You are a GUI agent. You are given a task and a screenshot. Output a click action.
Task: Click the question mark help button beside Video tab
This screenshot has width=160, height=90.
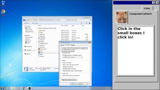tap(153, 2)
